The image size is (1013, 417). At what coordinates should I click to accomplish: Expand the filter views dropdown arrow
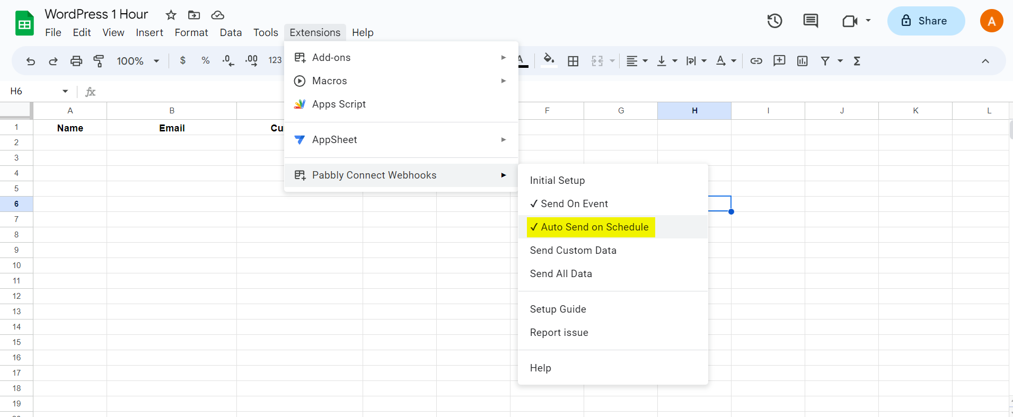pos(840,61)
